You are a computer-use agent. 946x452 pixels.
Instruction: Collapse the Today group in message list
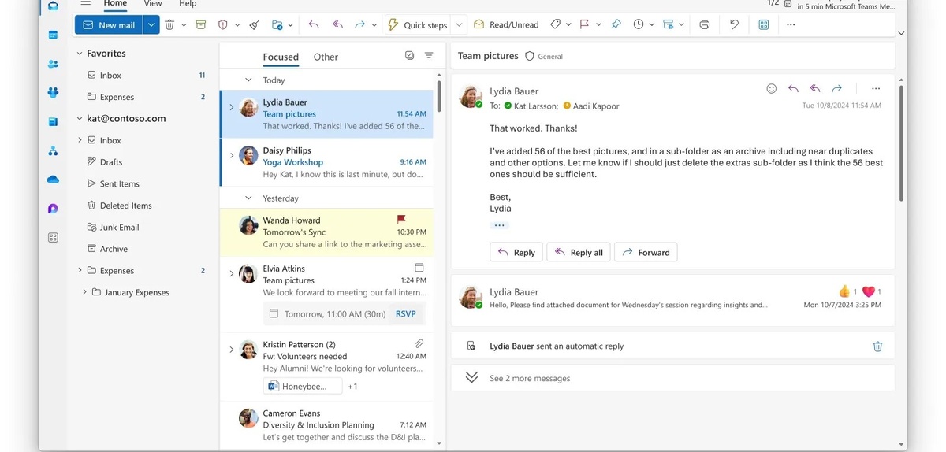[248, 80]
